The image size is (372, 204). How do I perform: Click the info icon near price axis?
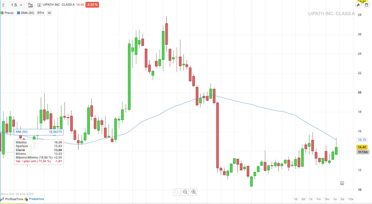pyautogui.click(x=342, y=183)
